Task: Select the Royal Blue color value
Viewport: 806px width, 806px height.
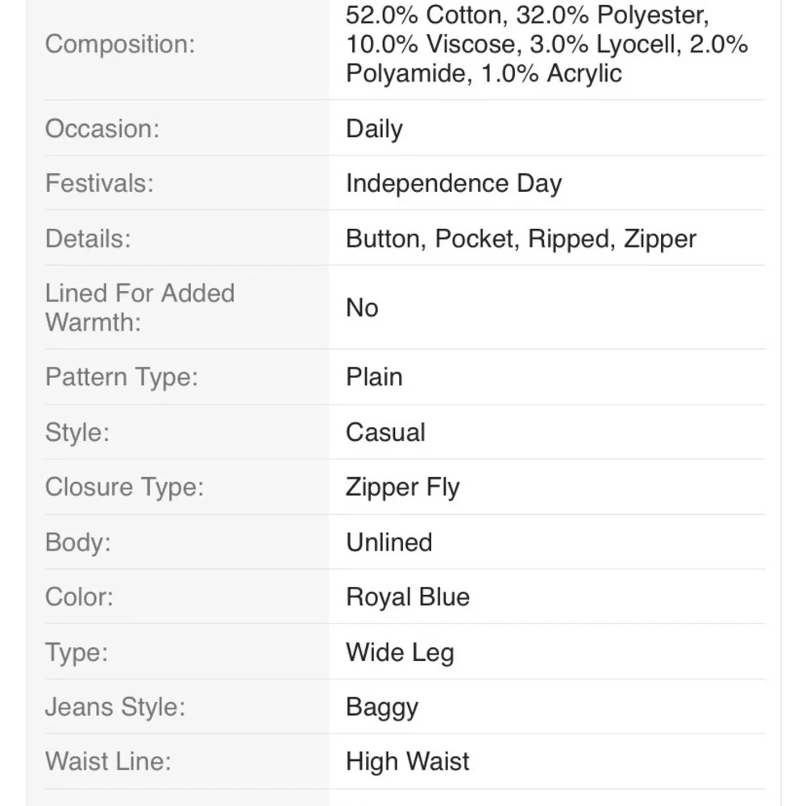Action: coord(408,597)
